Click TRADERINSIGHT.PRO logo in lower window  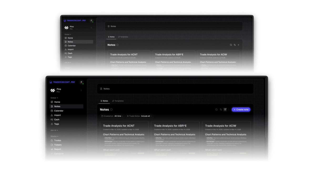(62, 82)
